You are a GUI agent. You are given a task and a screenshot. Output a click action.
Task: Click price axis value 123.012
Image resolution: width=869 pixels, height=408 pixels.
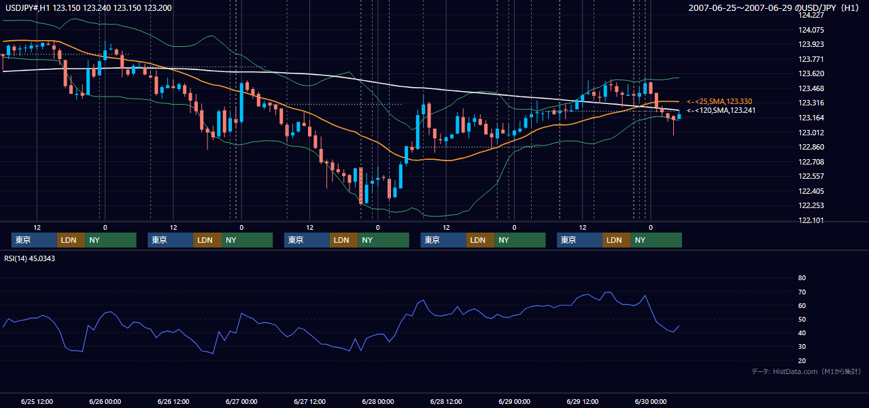click(x=812, y=133)
